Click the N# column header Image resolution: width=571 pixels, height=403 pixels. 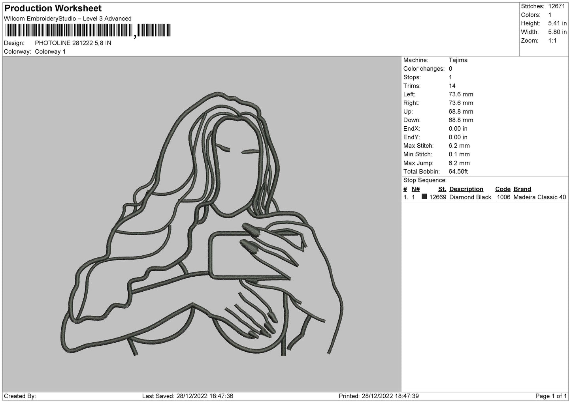[x=416, y=189]
